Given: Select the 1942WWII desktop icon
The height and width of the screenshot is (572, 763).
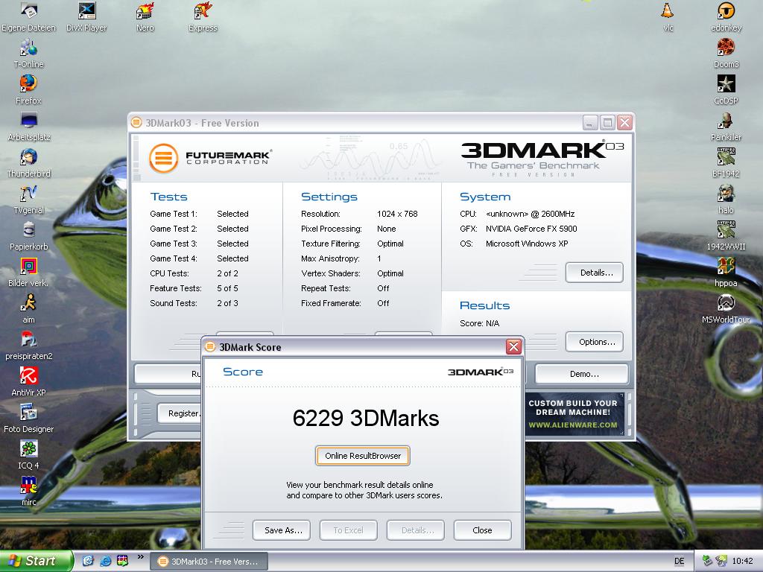Looking at the screenshot, I should click(726, 236).
